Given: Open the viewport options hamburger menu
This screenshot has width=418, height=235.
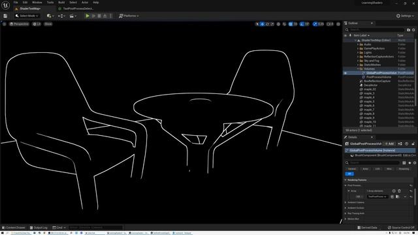Looking at the screenshot, I should click(5, 24).
